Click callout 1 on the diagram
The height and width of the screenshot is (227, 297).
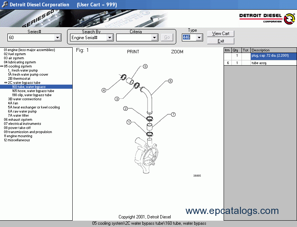[x=129, y=122]
